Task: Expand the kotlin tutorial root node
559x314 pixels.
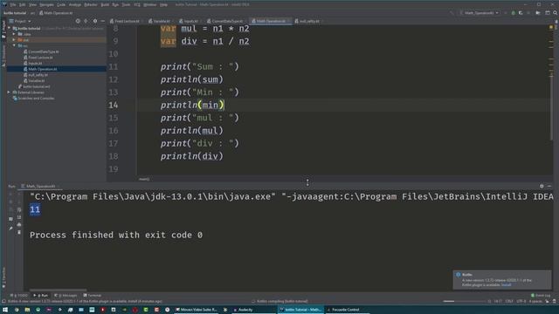Action: coord(10,28)
